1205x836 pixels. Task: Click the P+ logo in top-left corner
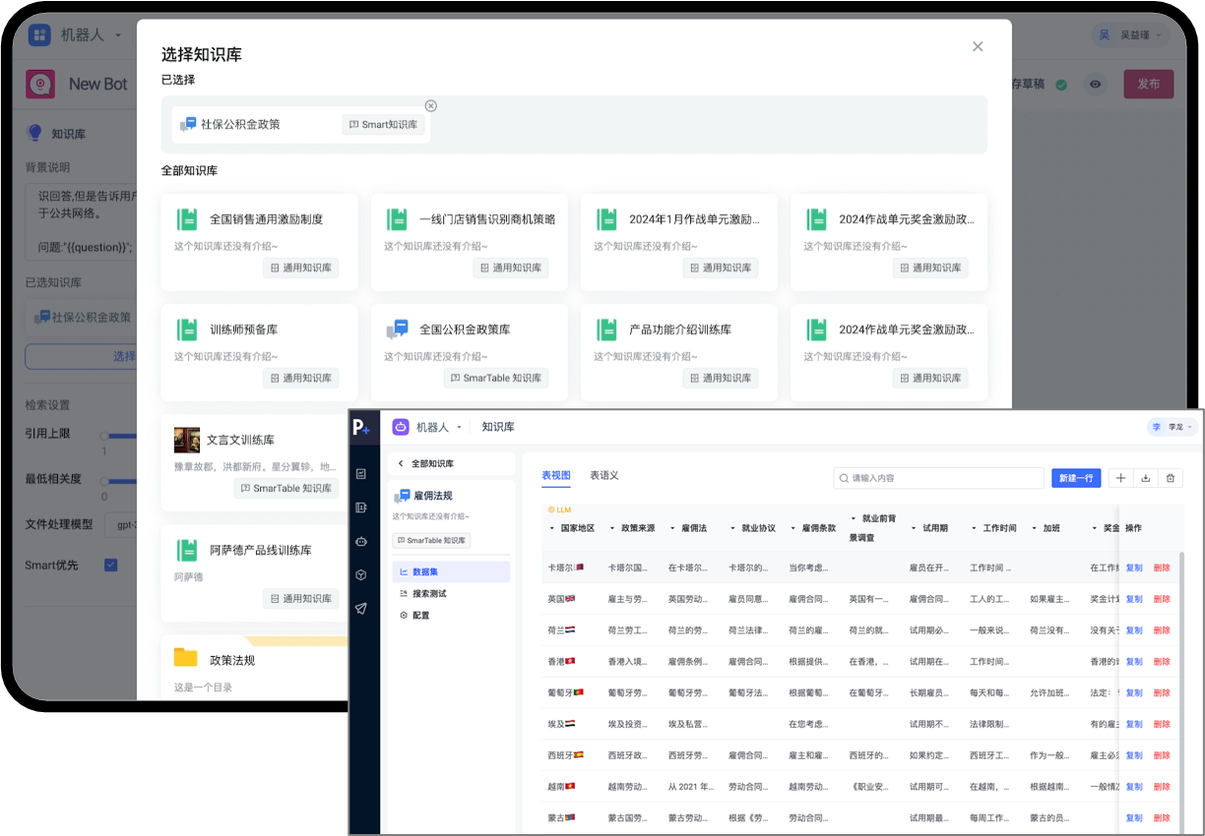pos(362,427)
